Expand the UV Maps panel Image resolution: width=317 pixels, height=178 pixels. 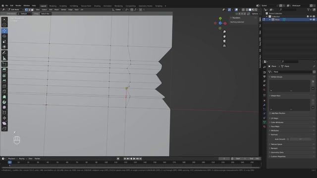click(x=274, y=118)
